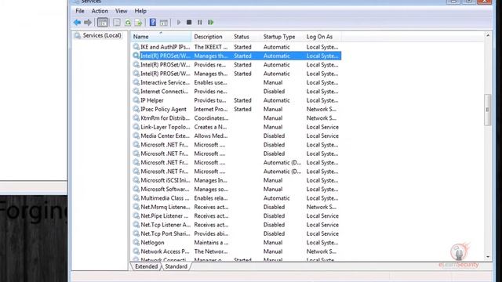Screen dimensions: 502x282
Task: Select the Interactive Service... row
Action: pos(236,82)
